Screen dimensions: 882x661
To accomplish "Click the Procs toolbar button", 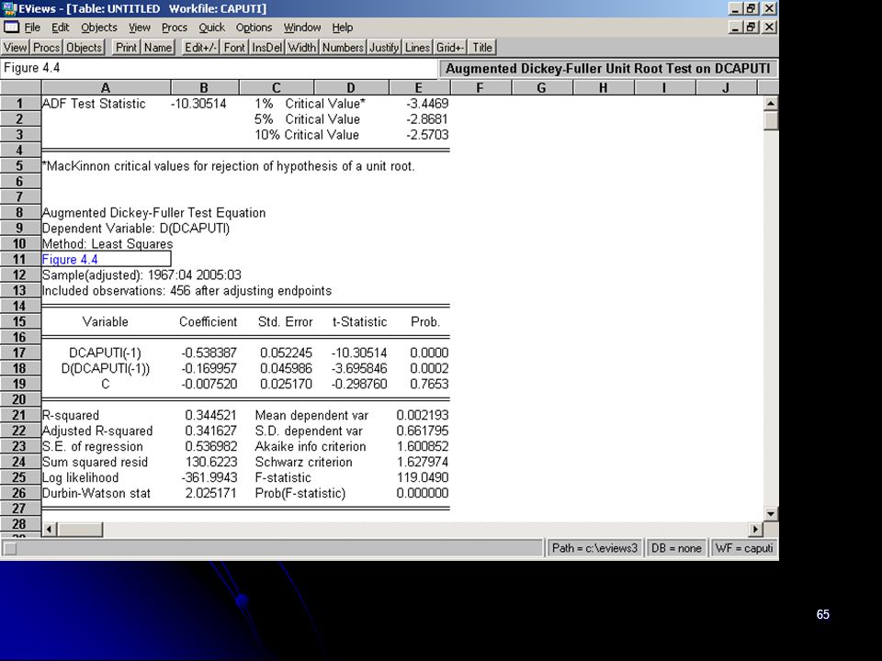I will coord(46,48).
